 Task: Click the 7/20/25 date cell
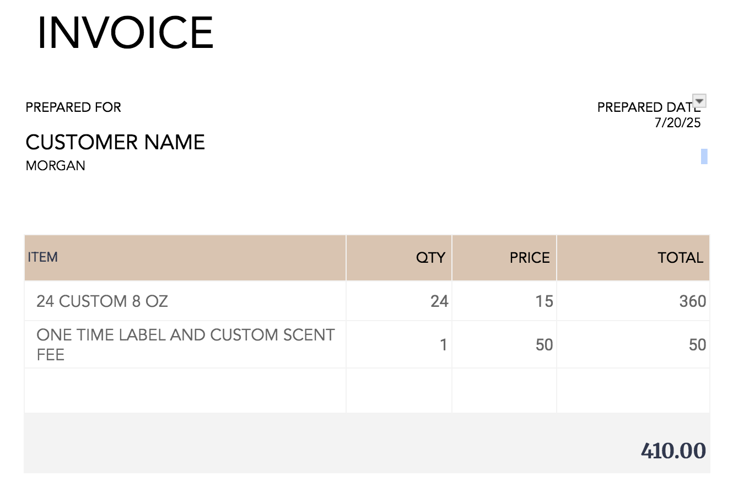[677, 123]
